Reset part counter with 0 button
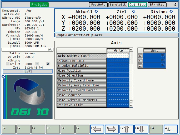The image size is (180, 135). 48,64
